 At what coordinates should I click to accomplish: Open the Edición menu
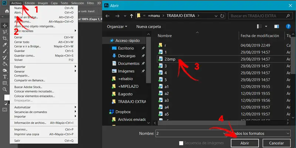click(30, 3)
